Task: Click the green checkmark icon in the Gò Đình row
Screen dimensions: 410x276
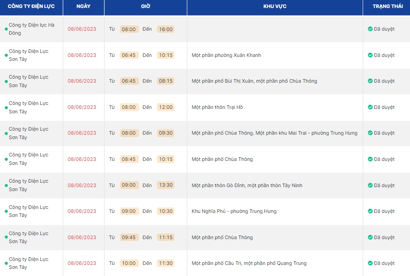Action: click(370, 185)
